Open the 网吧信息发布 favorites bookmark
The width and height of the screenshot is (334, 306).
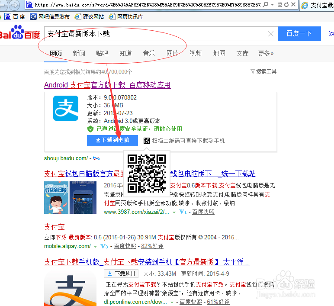50,16
